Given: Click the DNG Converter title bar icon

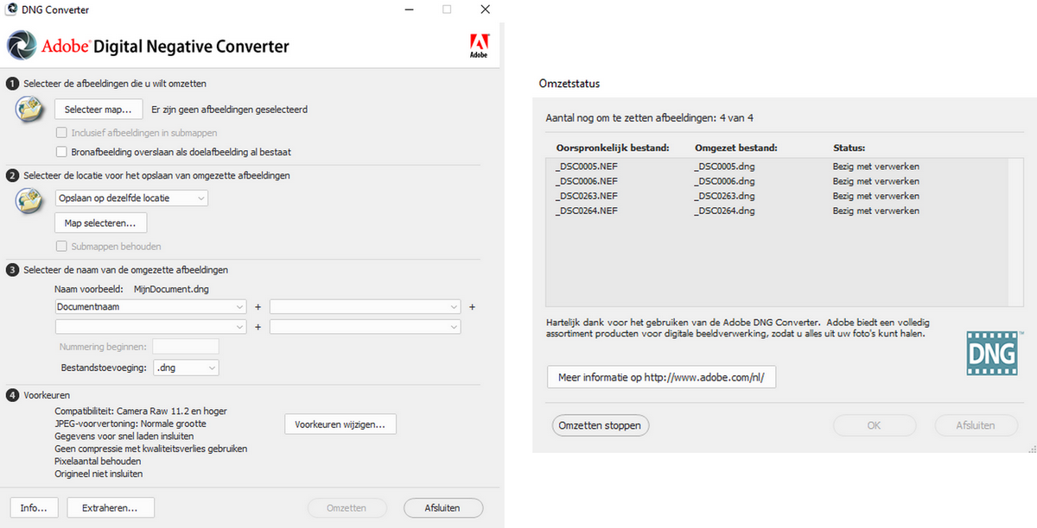Looking at the screenshot, I should coord(10,9).
